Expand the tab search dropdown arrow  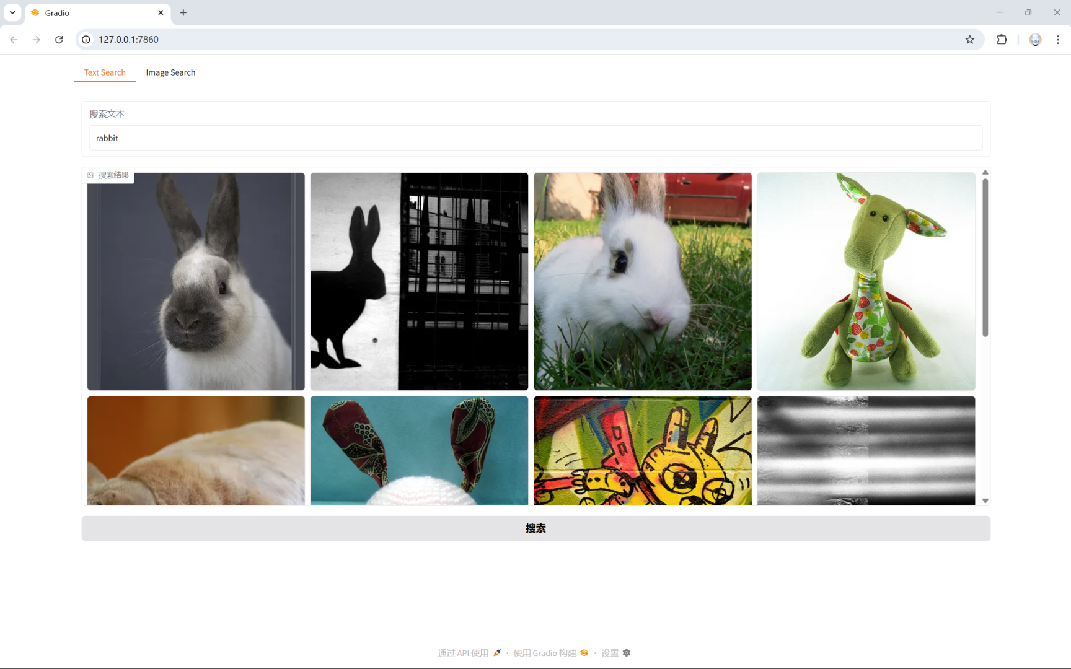point(12,12)
